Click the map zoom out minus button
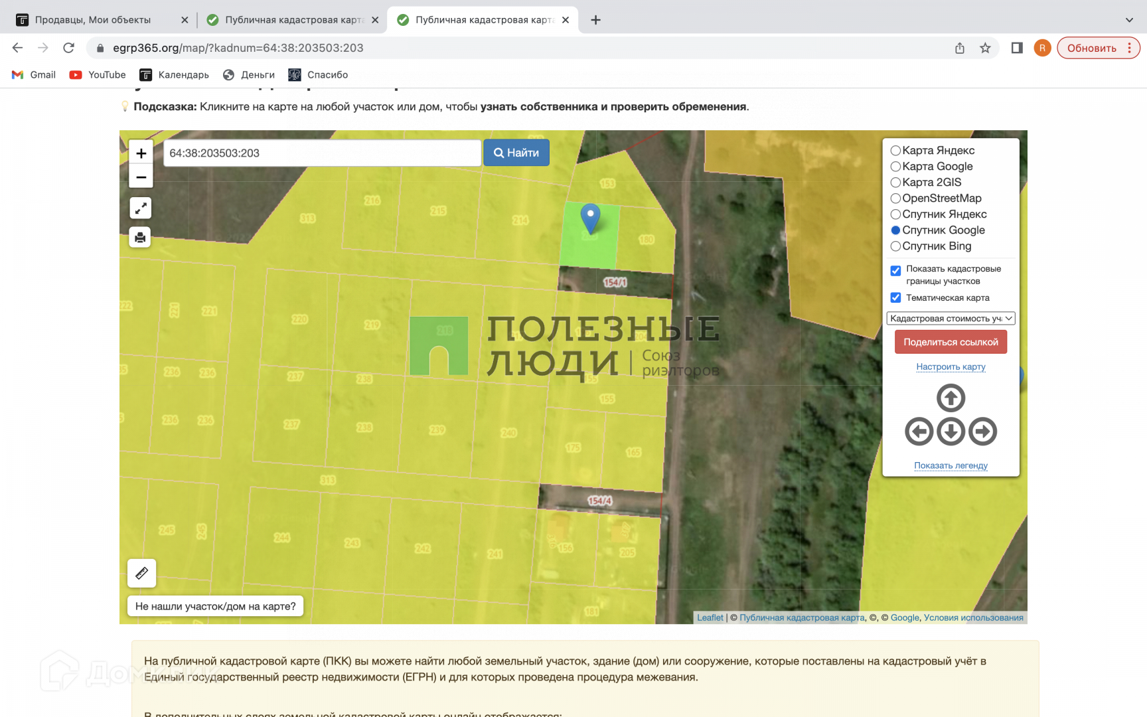Image resolution: width=1147 pixels, height=717 pixels. (x=141, y=177)
